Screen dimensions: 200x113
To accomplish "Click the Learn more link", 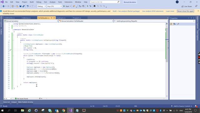I will (x=170, y=11).
